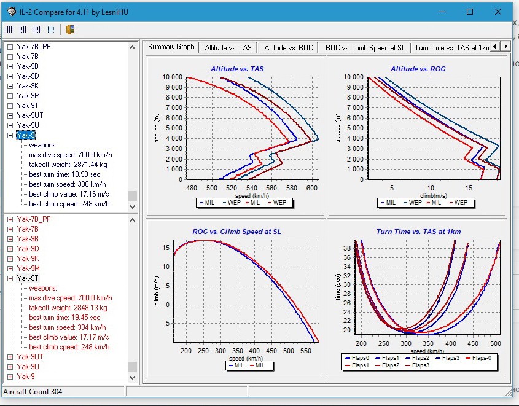
Task: Switch to the Altitude vs. TAS tab
Action: (228, 47)
